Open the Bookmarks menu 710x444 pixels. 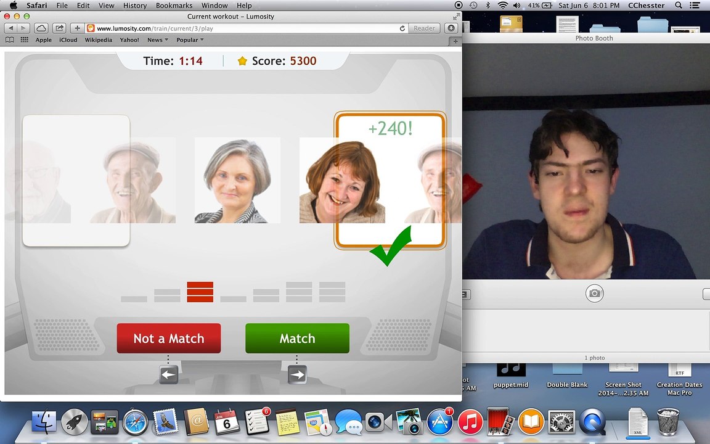coord(174,6)
